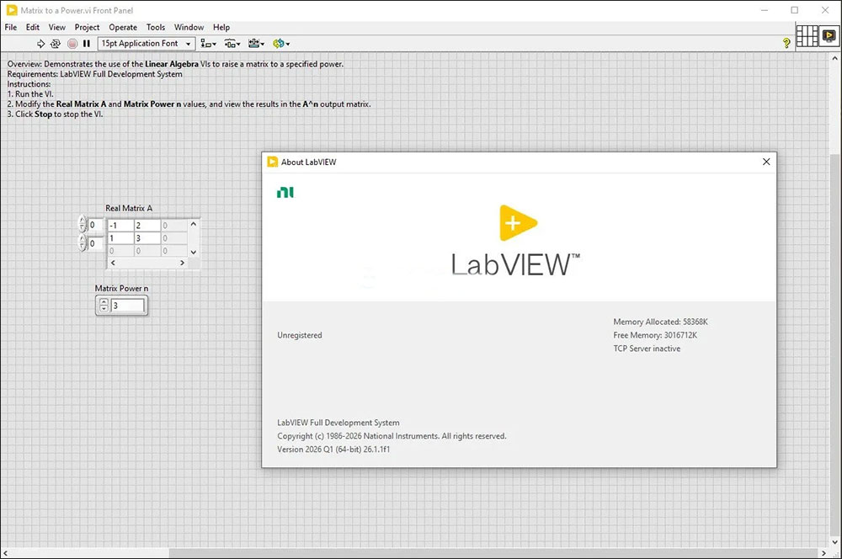842x559 pixels.
Task: Click the yellow LabVIEW play logo
Action: click(518, 223)
